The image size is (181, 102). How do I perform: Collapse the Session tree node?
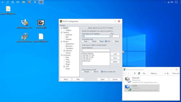click(61, 28)
